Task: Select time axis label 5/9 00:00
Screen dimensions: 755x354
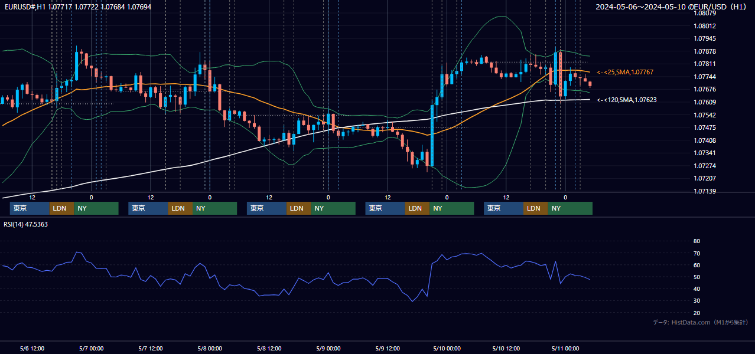Action: coord(328,348)
